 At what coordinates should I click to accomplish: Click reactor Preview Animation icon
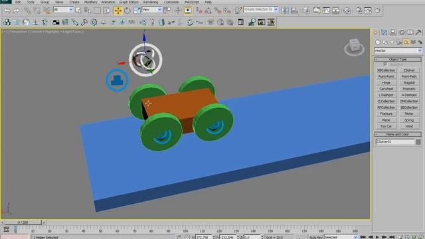[261, 22]
